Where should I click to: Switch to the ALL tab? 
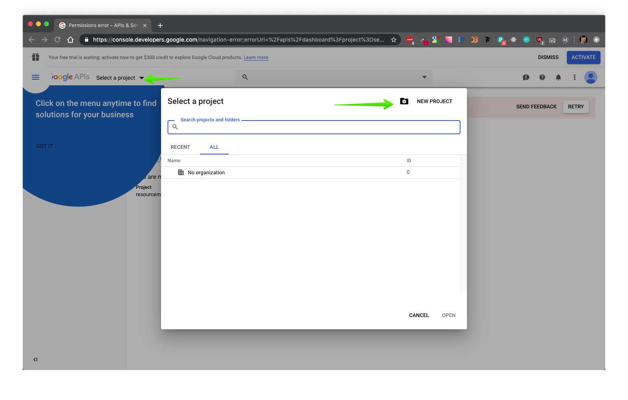(x=214, y=147)
